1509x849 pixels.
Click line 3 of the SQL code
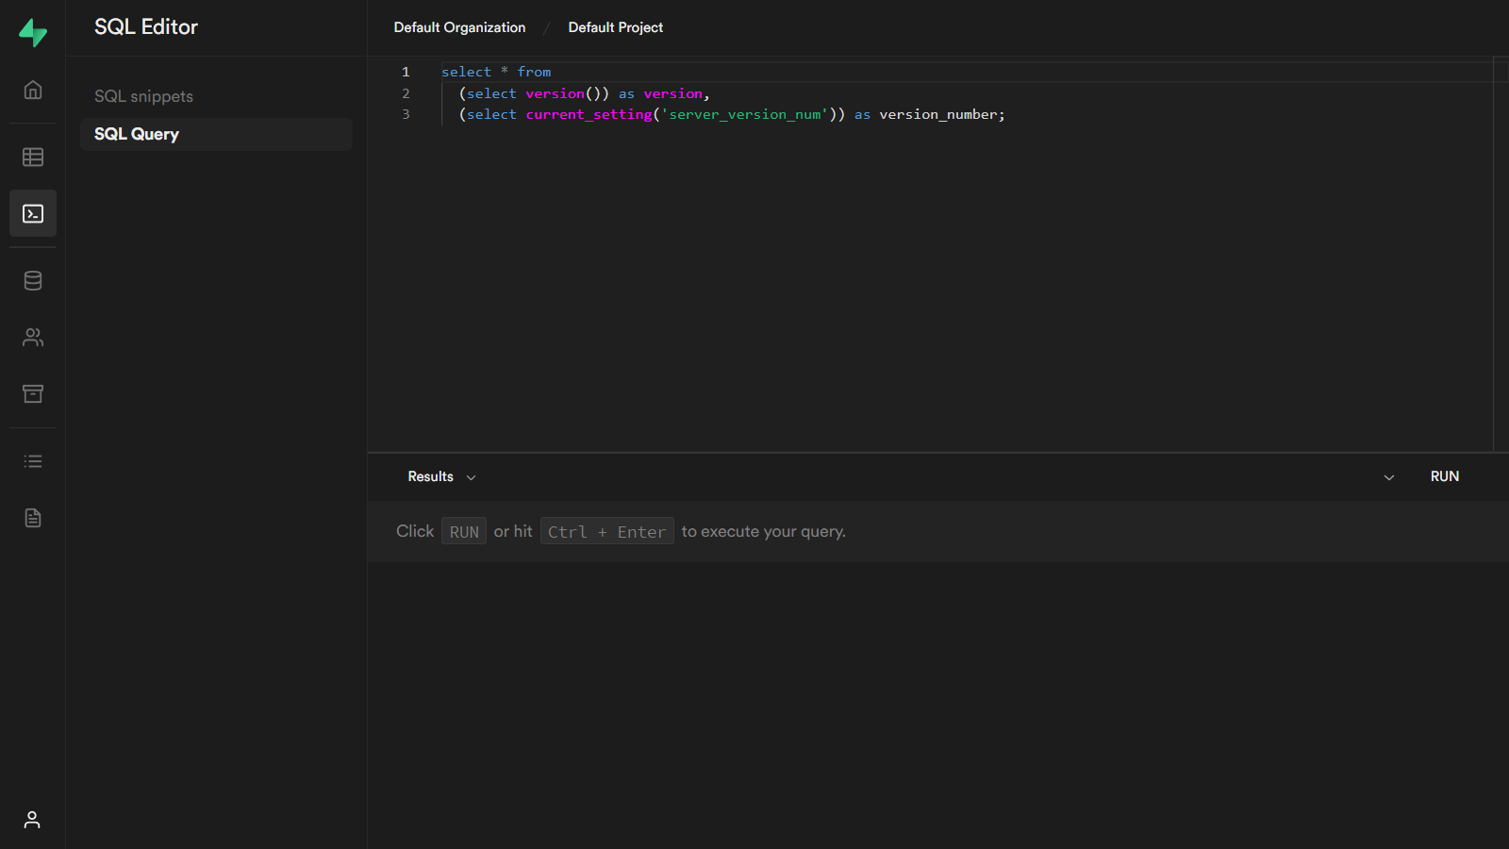[x=731, y=114]
